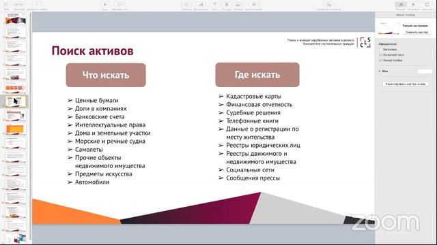Viewport: 437px width, 245px height.
Task: Open Keynote Live from the toolbar
Action: [119, 5]
